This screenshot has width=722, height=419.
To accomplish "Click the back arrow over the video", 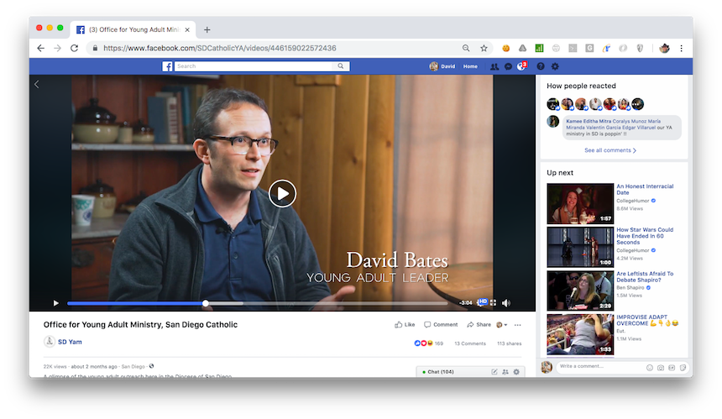I will 37,84.
